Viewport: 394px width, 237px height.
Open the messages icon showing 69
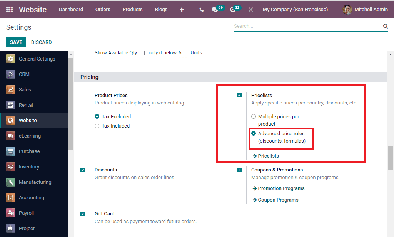[215, 10]
